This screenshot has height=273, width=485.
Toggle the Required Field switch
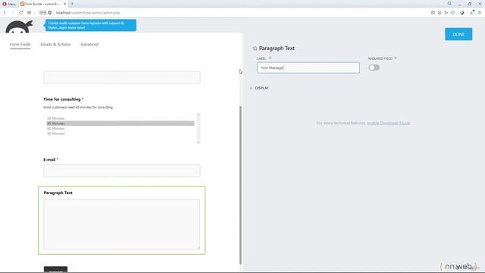(x=374, y=67)
